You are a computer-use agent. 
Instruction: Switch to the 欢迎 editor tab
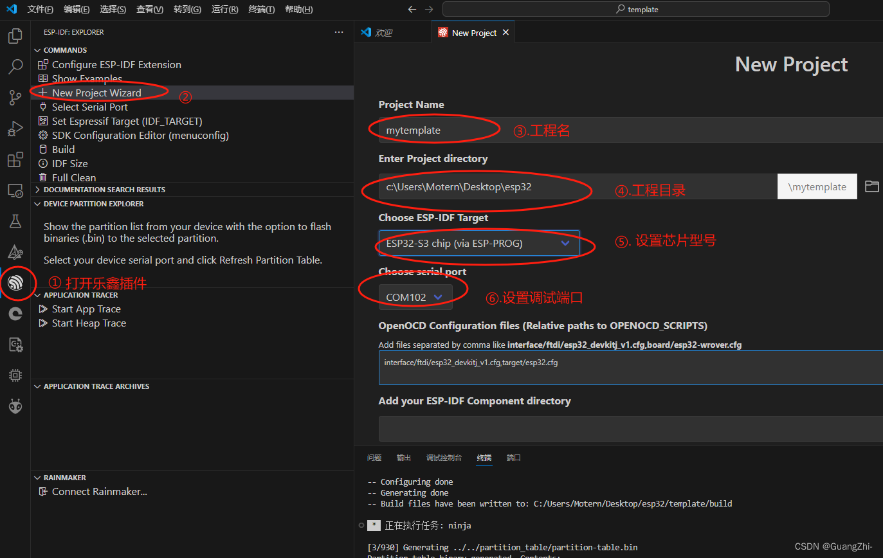click(392, 32)
